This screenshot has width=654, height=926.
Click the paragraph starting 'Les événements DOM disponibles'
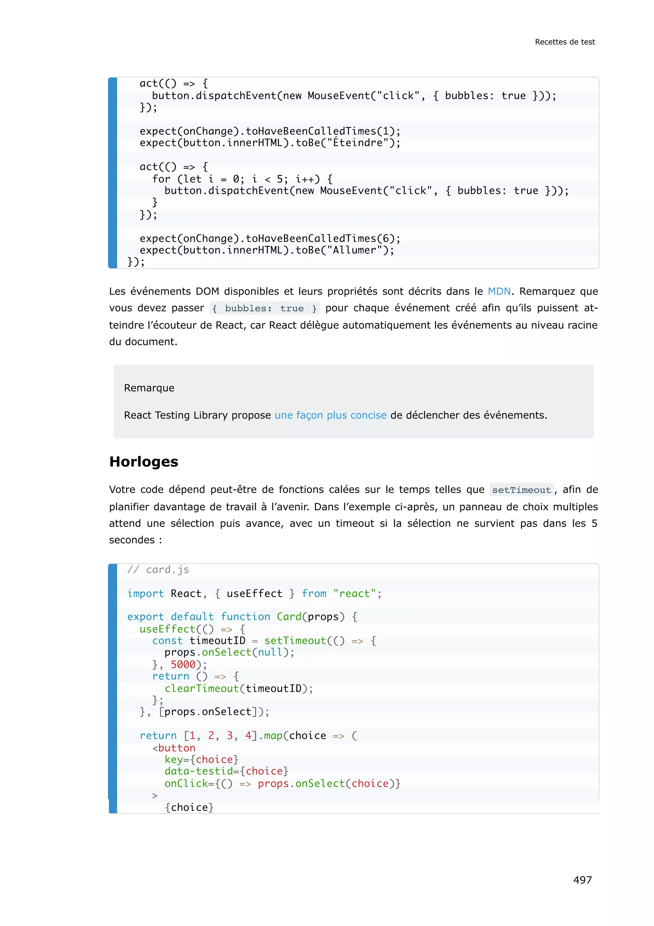click(x=353, y=317)
